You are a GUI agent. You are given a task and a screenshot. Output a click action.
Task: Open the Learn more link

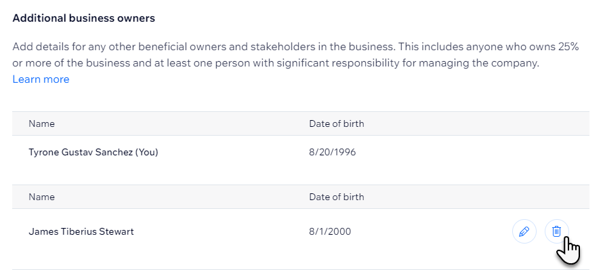(41, 79)
